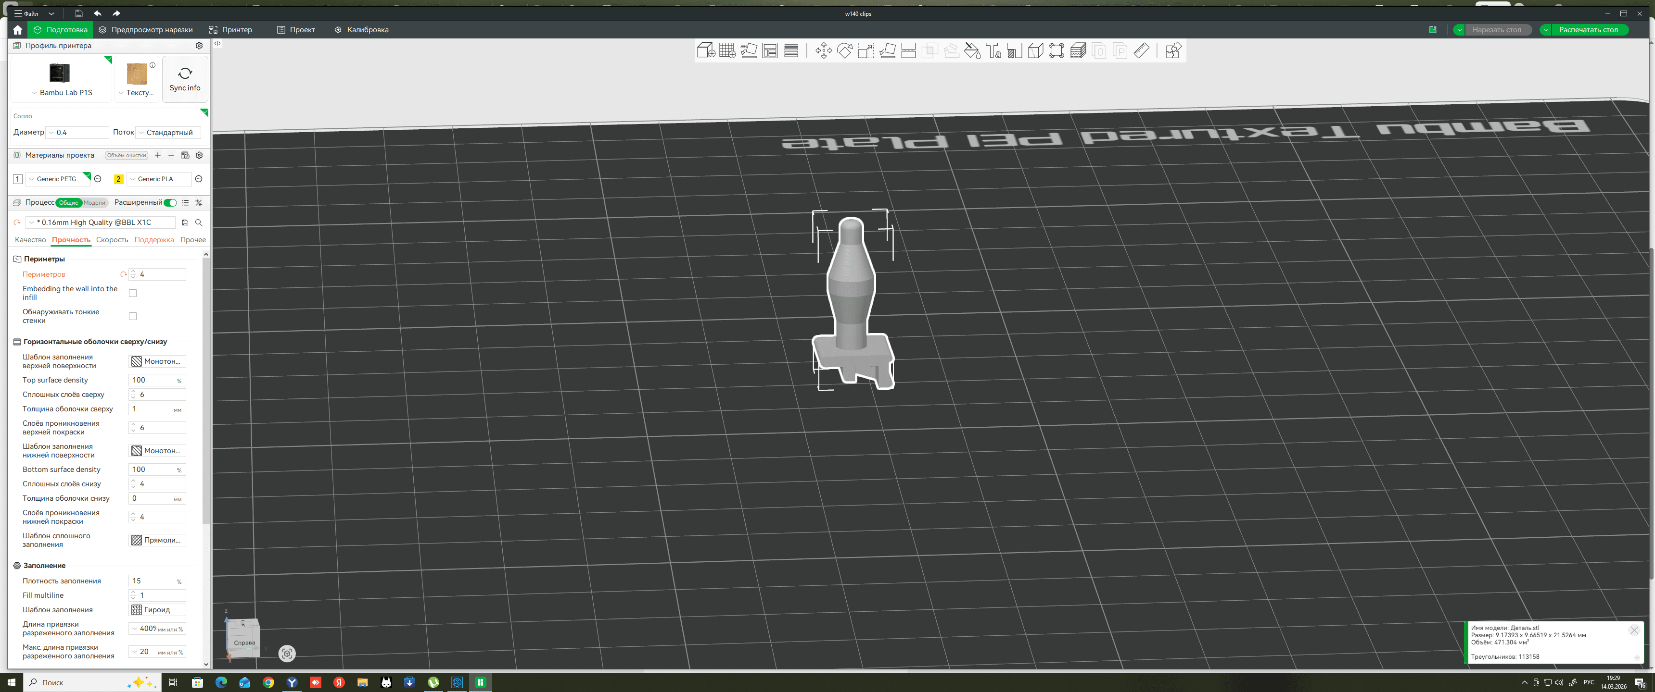Image resolution: width=1655 pixels, height=692 pixels.
Task: Click the Undo arrow in title bar
Action: (x=98, y=13)
